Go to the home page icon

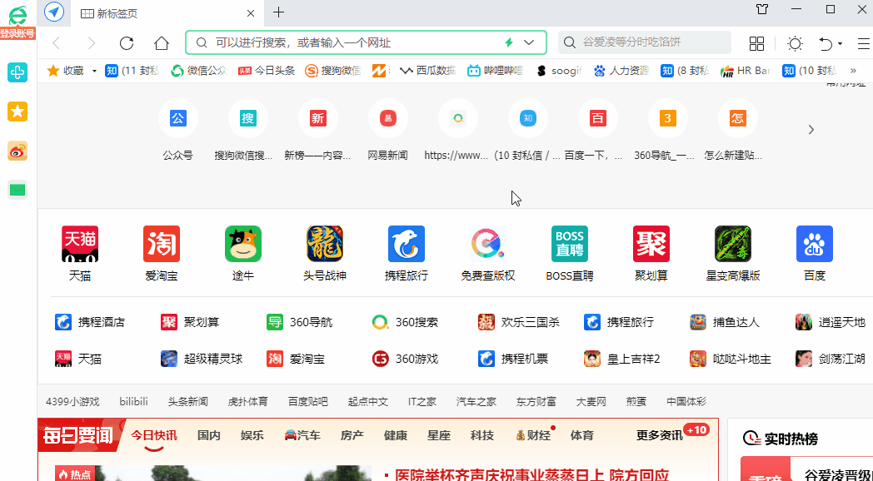coord(162,42)
